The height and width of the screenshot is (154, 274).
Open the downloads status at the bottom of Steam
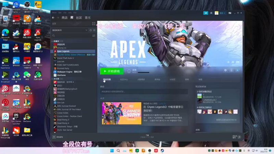pos(147,136)
